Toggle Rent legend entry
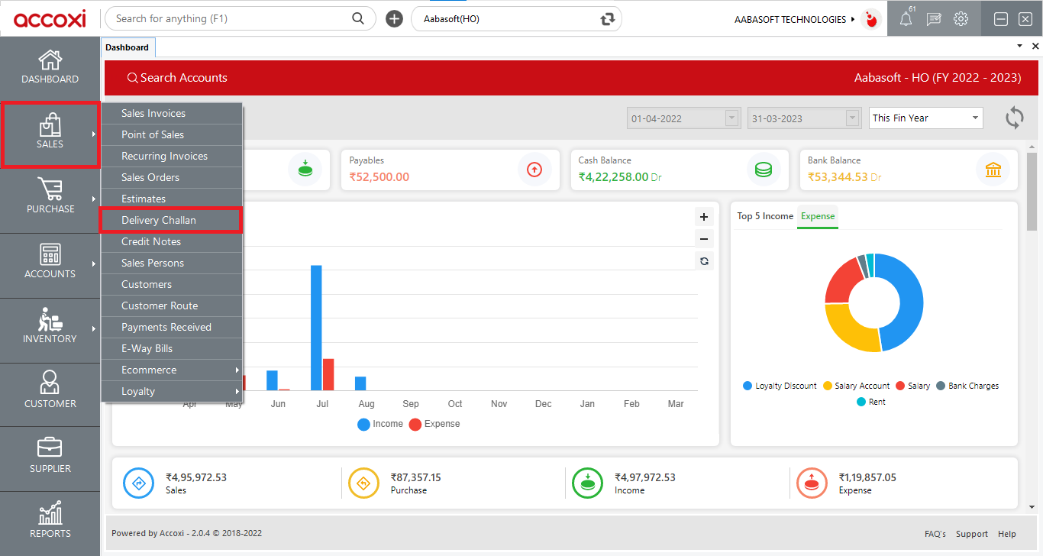The image size is (1043, 556). pos(871,402)
